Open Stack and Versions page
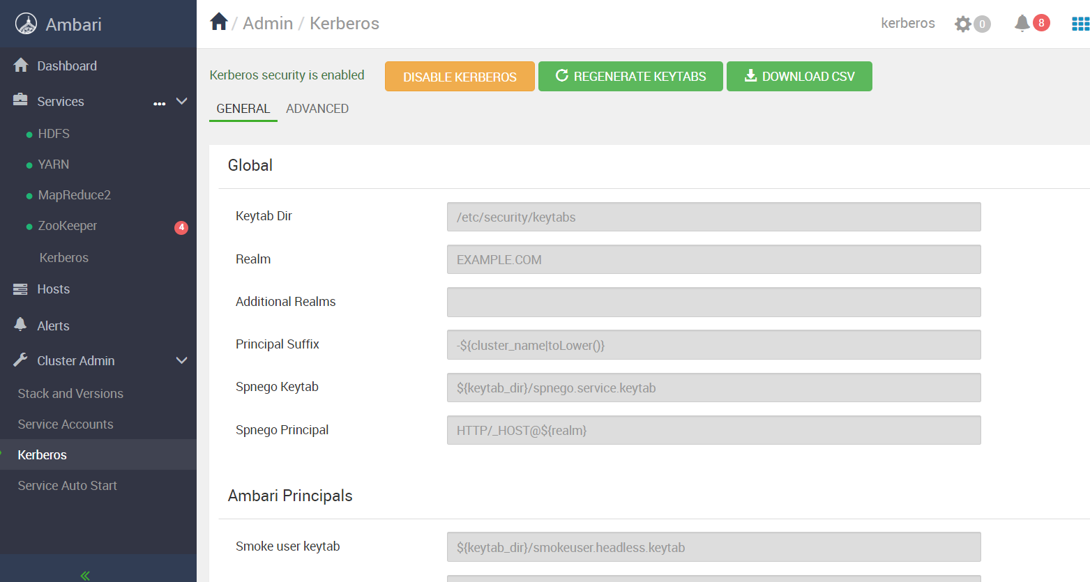The height and width of the screenshot is (582, 1090). coord(70,394)
